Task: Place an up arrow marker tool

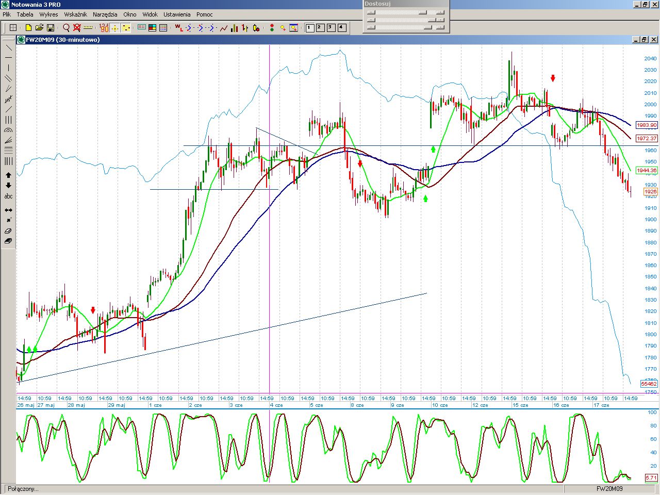Action: [x=8, y=175]
